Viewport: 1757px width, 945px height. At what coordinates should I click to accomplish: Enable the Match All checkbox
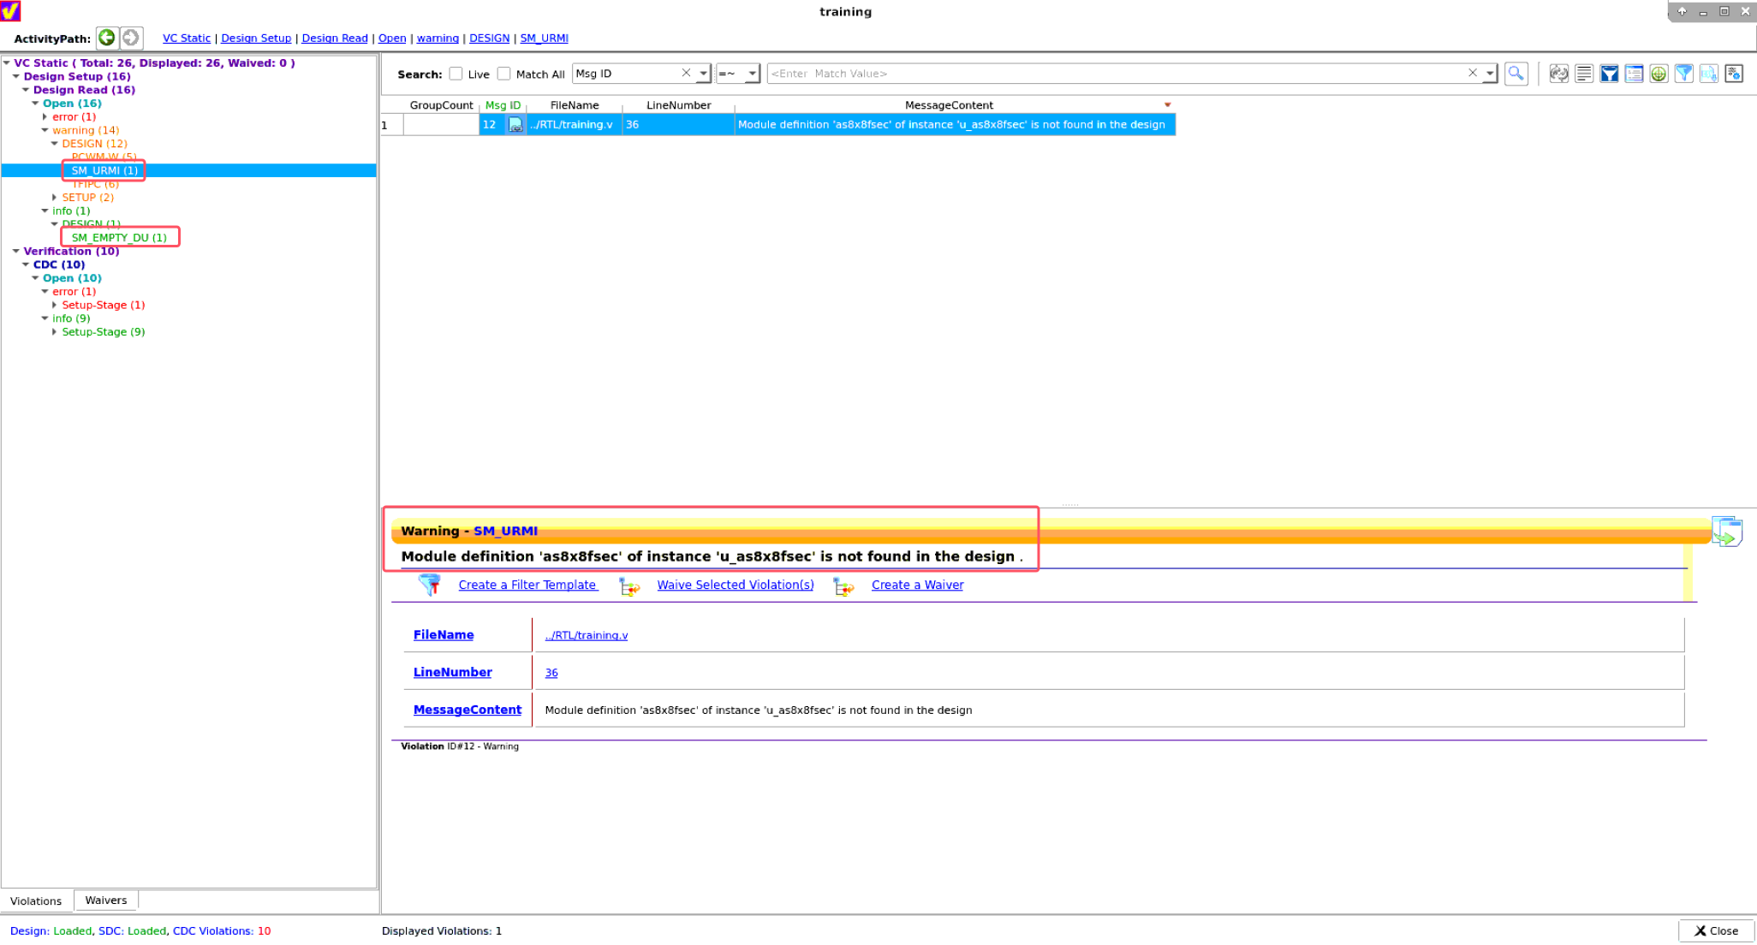[503, 74]
